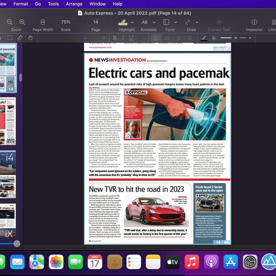Select the ruler measurement tool

pyautogui.click(x=20, y=38)
